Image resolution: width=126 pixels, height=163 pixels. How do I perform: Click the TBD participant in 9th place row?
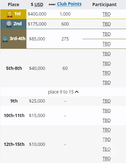107,101
